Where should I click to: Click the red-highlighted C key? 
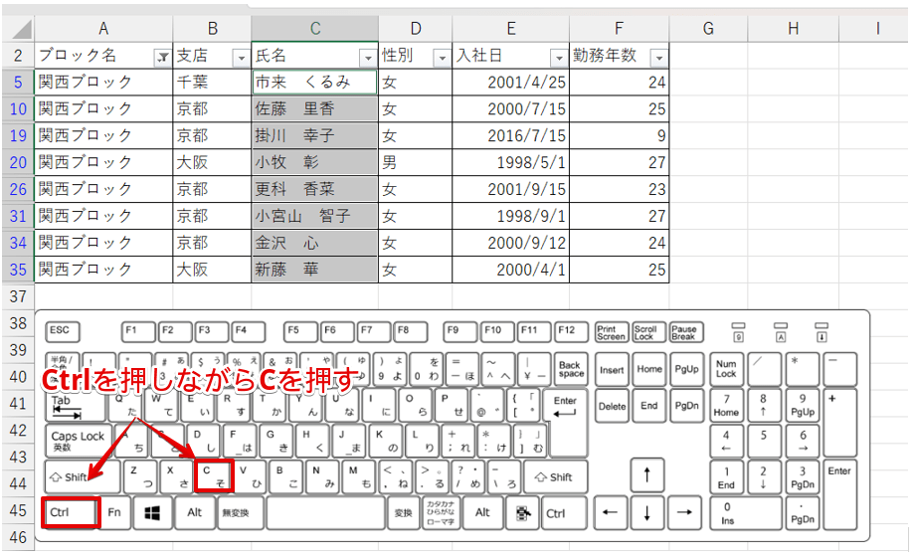[213, 476]
